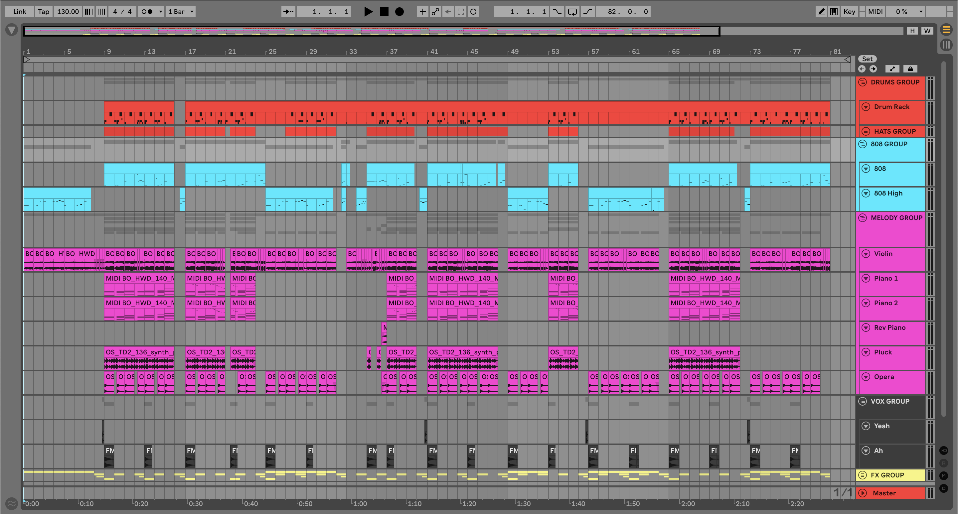The width and height of the screenshot is (958, 514).
Task: Toggle Draw Mode pencil icon
Action: click(821, 12)
